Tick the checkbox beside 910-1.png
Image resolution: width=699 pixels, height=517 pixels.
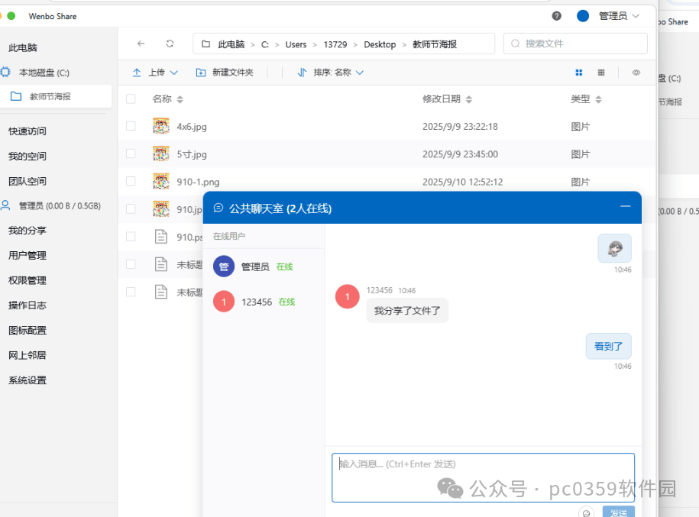coord(131,182)
